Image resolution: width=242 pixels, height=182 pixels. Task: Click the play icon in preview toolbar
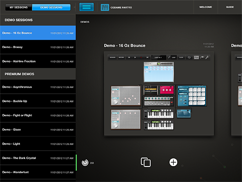(135, 57)
